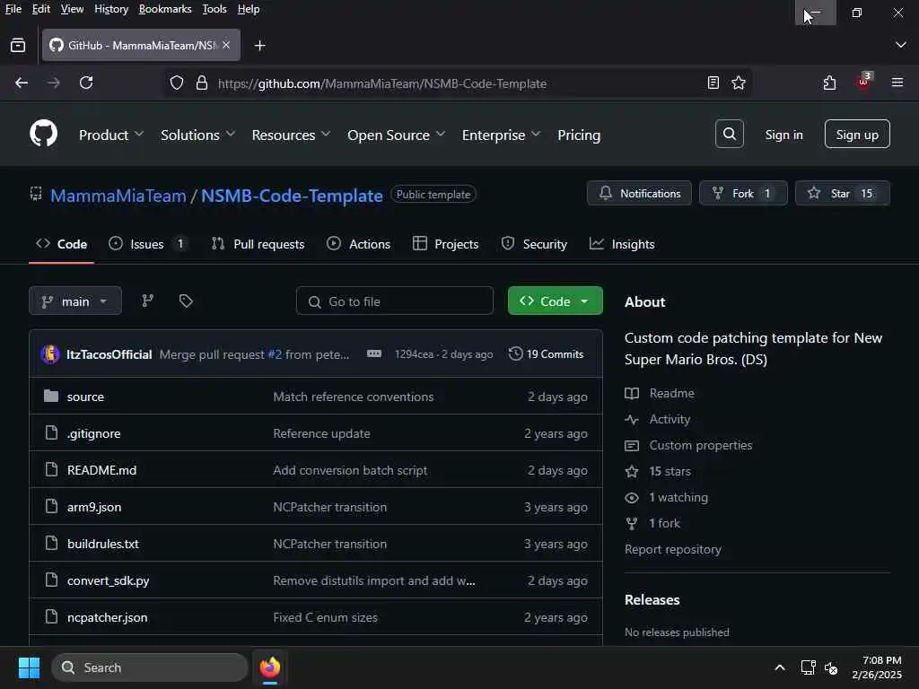The width and height of the screenshot is (919, 689).
Task: Click the Windows taskbar Search box
Action: tap(150, 667)
